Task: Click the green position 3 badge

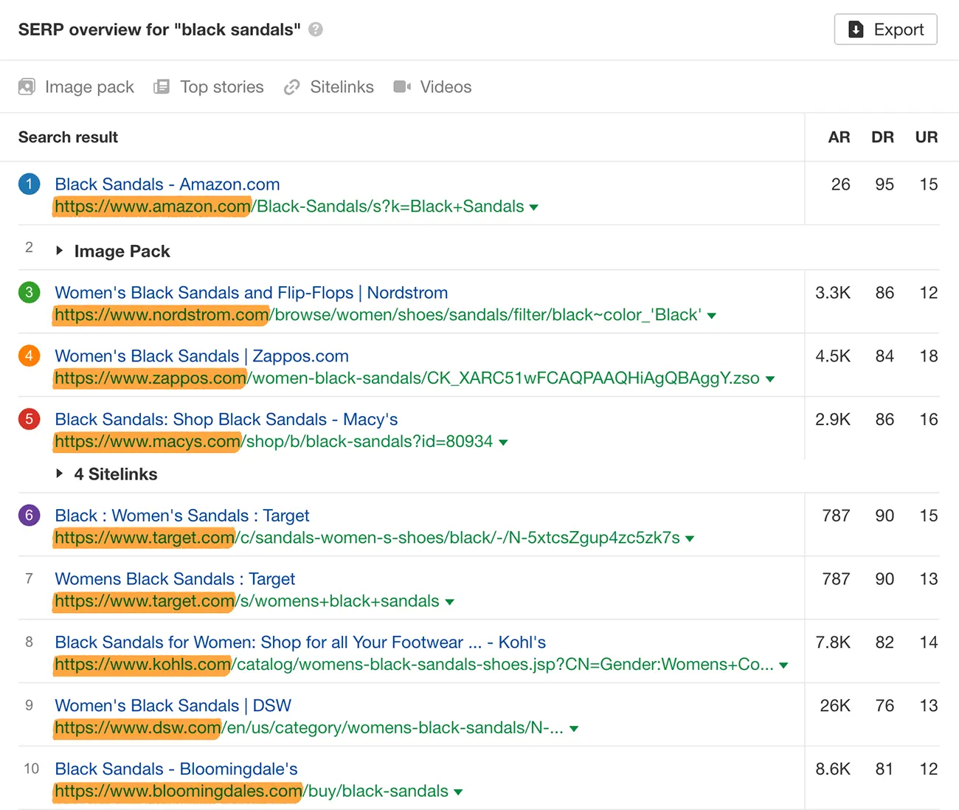Action: click(x=29, y=292)
